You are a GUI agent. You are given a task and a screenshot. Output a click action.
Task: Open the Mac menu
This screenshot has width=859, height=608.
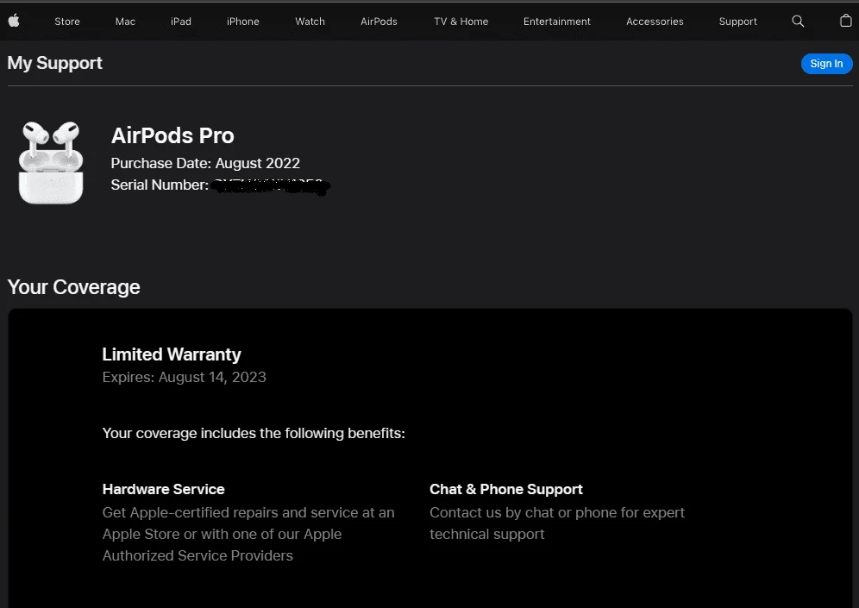point(125,22)
